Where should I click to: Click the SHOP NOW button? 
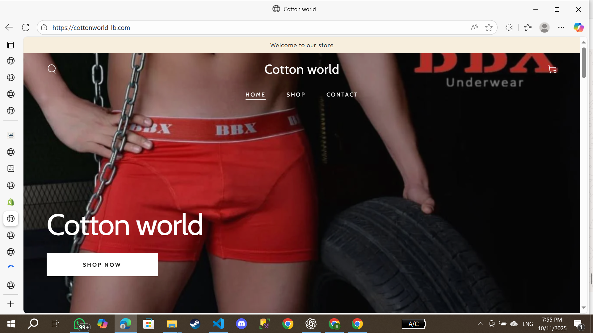click(102, 264)
